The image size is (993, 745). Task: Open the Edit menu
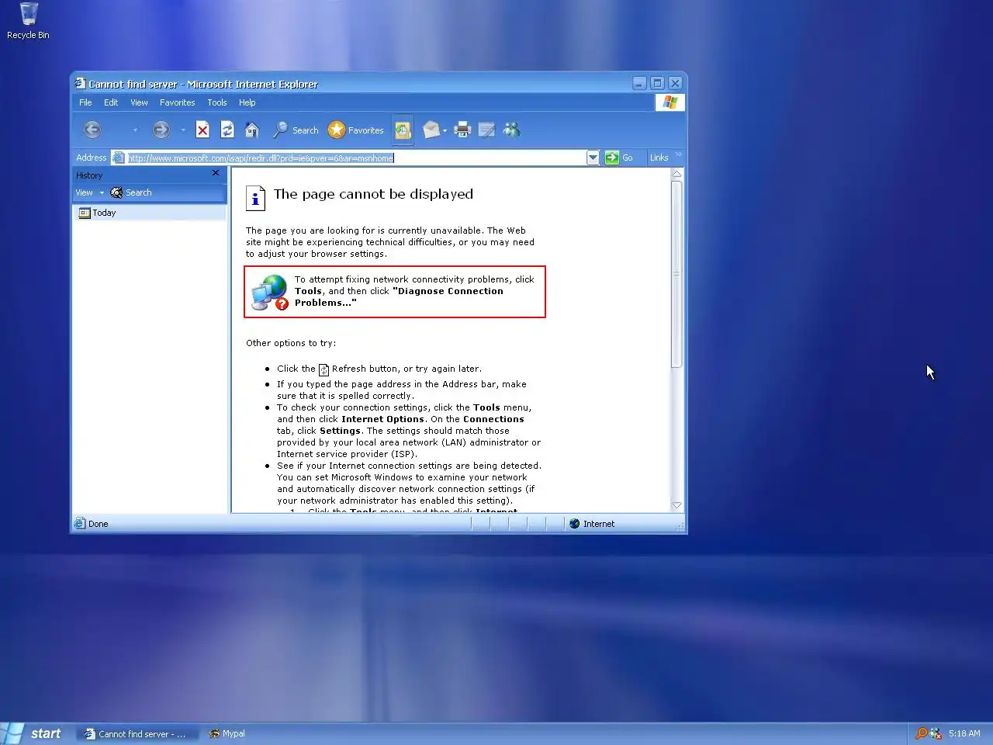click(x=111, y=102)
